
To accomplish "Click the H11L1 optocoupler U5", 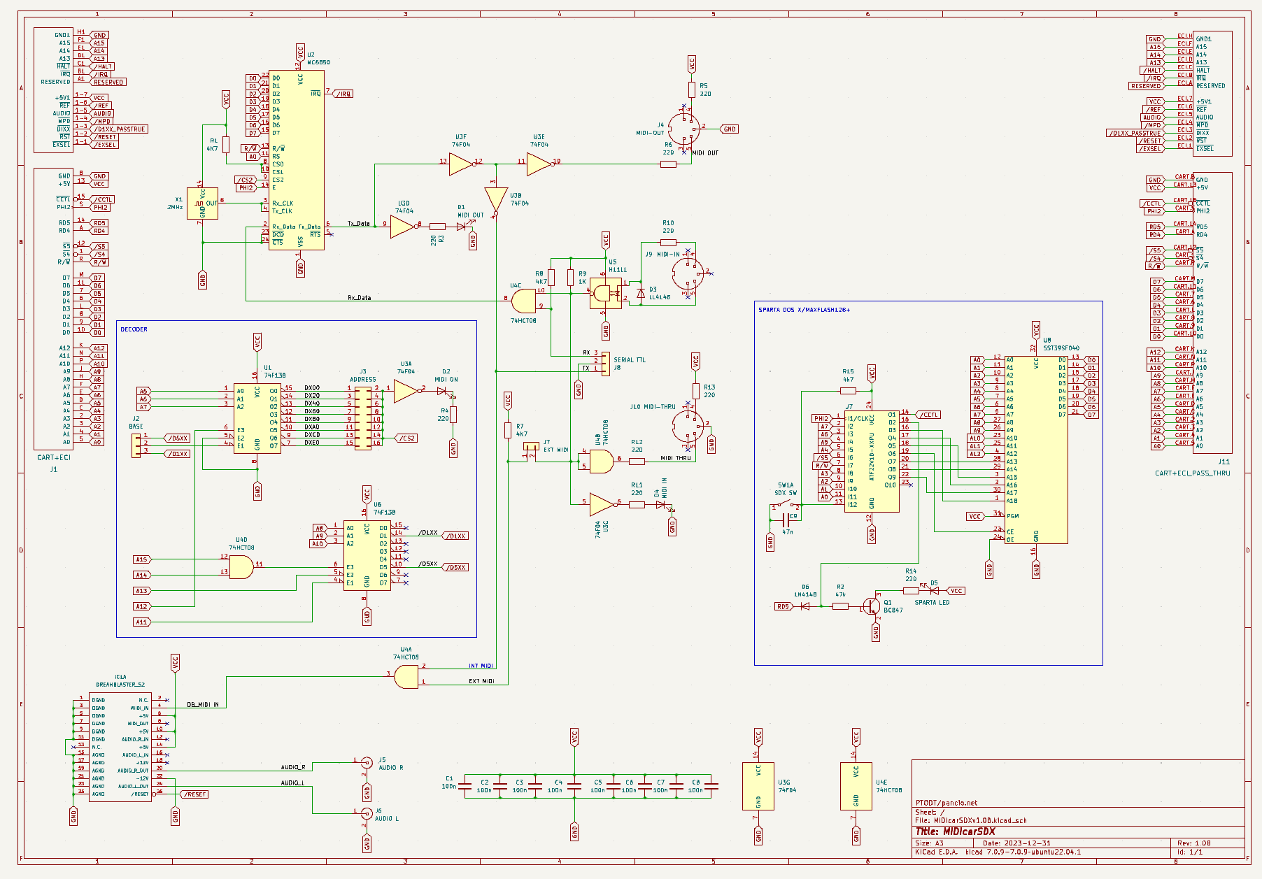I will (605, 294).
